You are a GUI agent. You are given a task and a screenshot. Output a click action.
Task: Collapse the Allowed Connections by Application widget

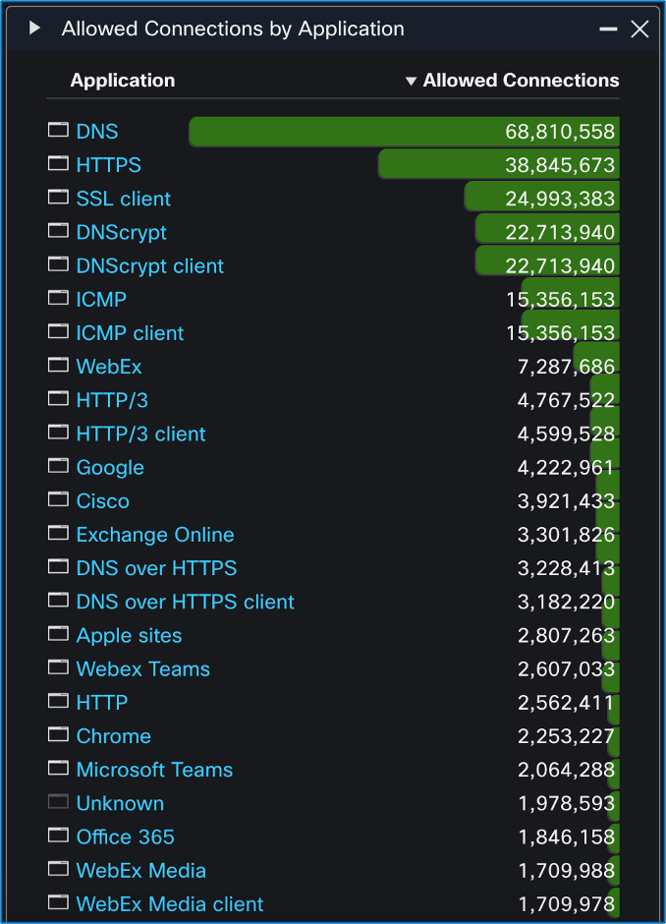click(x=34, y=29)
